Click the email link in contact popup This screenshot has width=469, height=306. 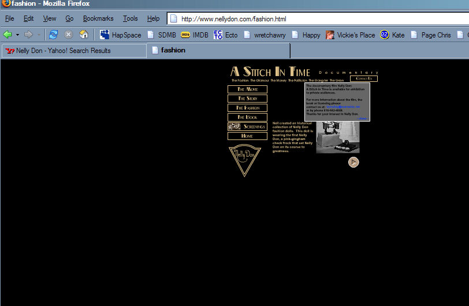pos(343,107)
